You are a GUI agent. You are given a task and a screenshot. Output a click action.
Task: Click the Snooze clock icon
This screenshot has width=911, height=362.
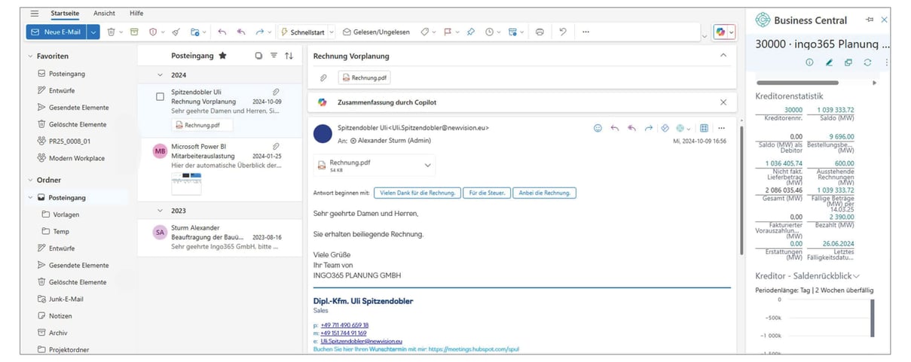(x=490, y=32)
